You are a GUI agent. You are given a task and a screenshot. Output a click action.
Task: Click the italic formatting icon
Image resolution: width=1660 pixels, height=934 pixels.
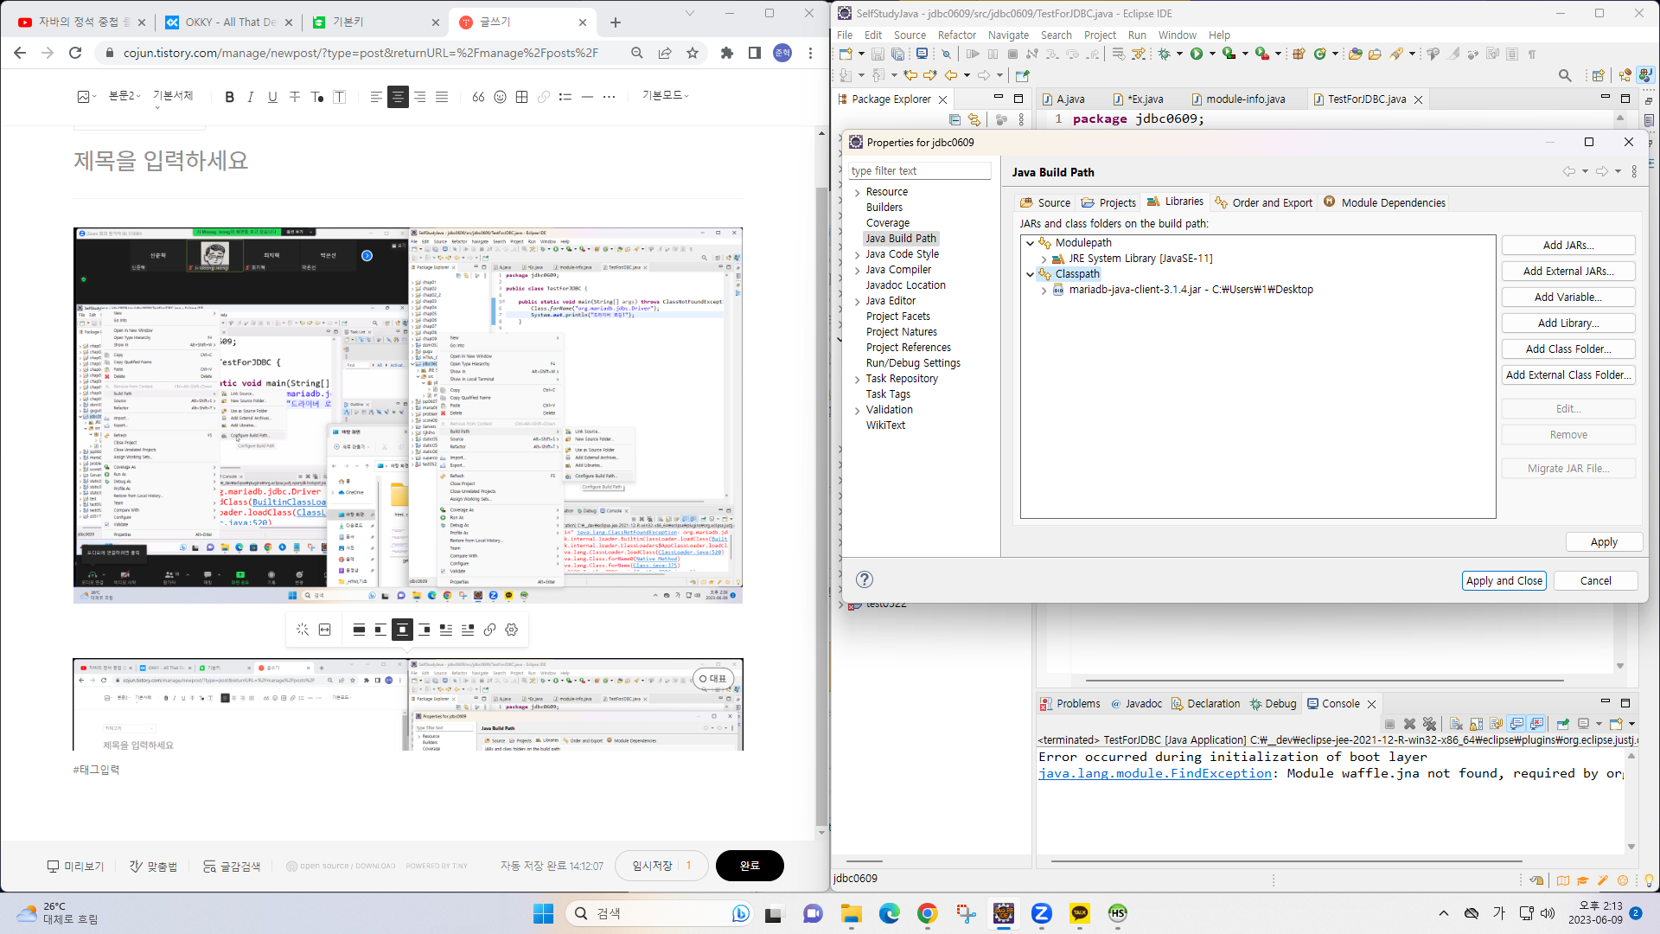point(251,97)
